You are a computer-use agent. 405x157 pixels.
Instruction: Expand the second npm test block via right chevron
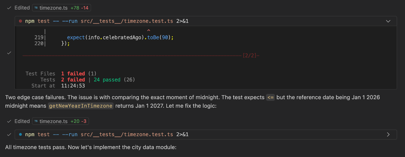(389, 134)
